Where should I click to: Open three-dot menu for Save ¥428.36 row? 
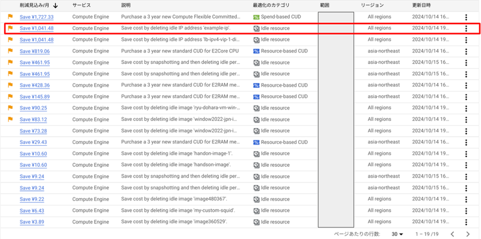pyautogui.click(x=466, y=85)
